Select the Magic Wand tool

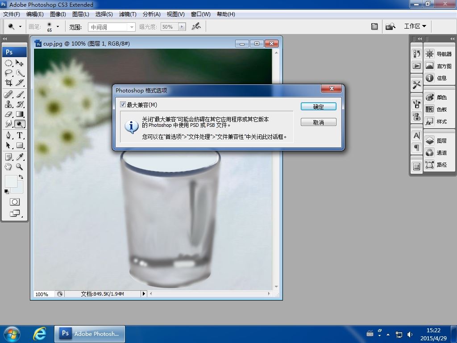[20, 73]
